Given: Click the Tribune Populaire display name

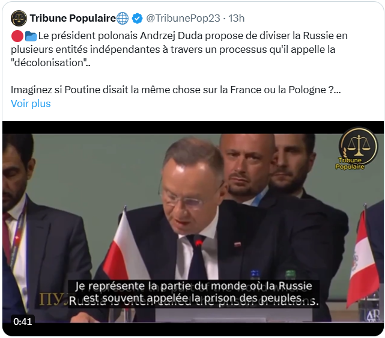Looking at the screenshot, I should tap(73, 18).
